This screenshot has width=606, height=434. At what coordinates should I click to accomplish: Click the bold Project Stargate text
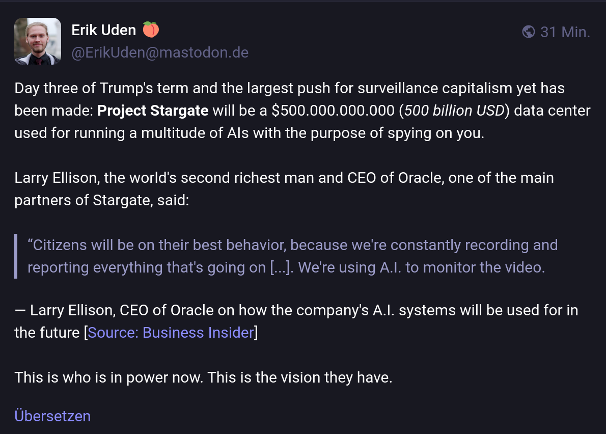pyautogui.click(x=153, y=111)
